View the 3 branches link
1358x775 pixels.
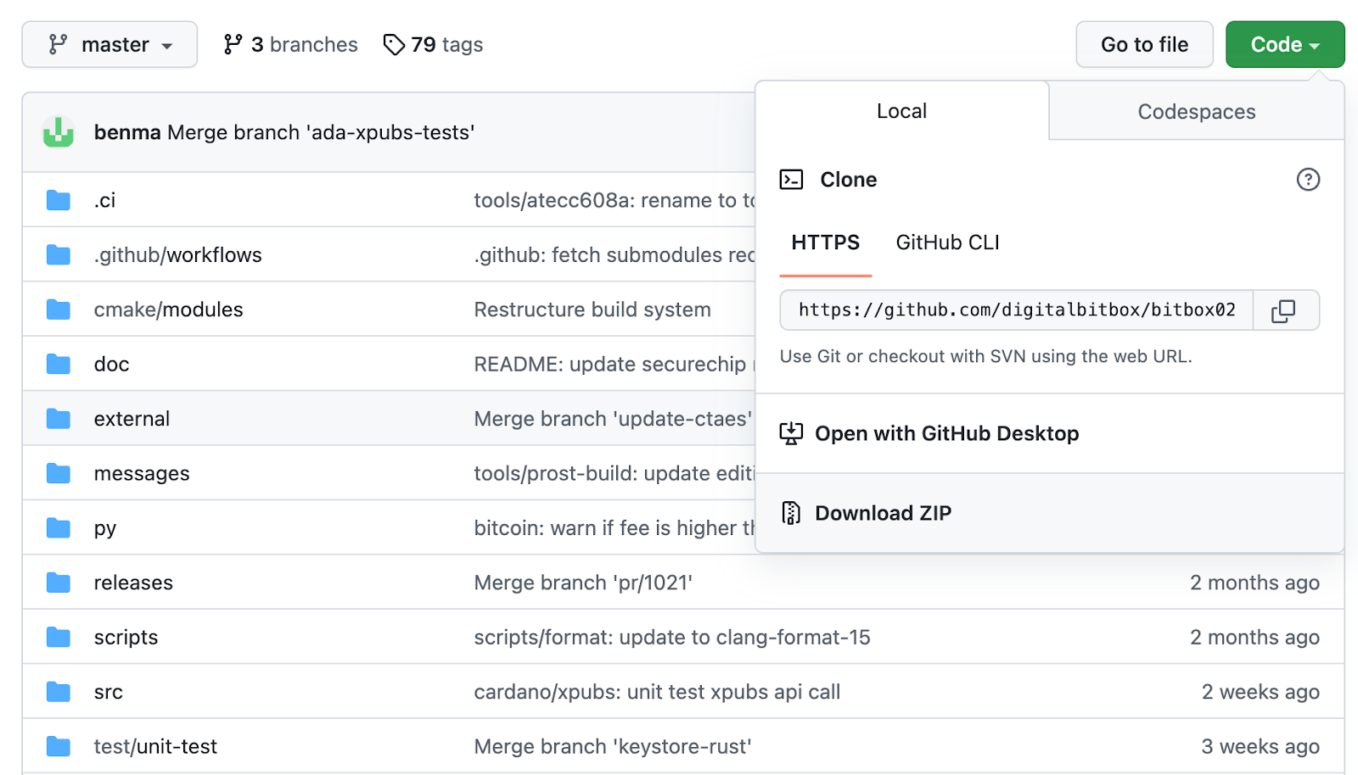click(x=291, y=45)
